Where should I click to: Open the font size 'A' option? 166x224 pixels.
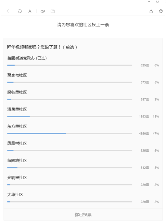click(x=30, y=11)
